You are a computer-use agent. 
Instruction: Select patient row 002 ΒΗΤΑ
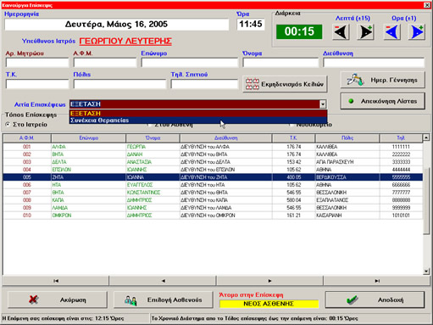click(213, 154)
